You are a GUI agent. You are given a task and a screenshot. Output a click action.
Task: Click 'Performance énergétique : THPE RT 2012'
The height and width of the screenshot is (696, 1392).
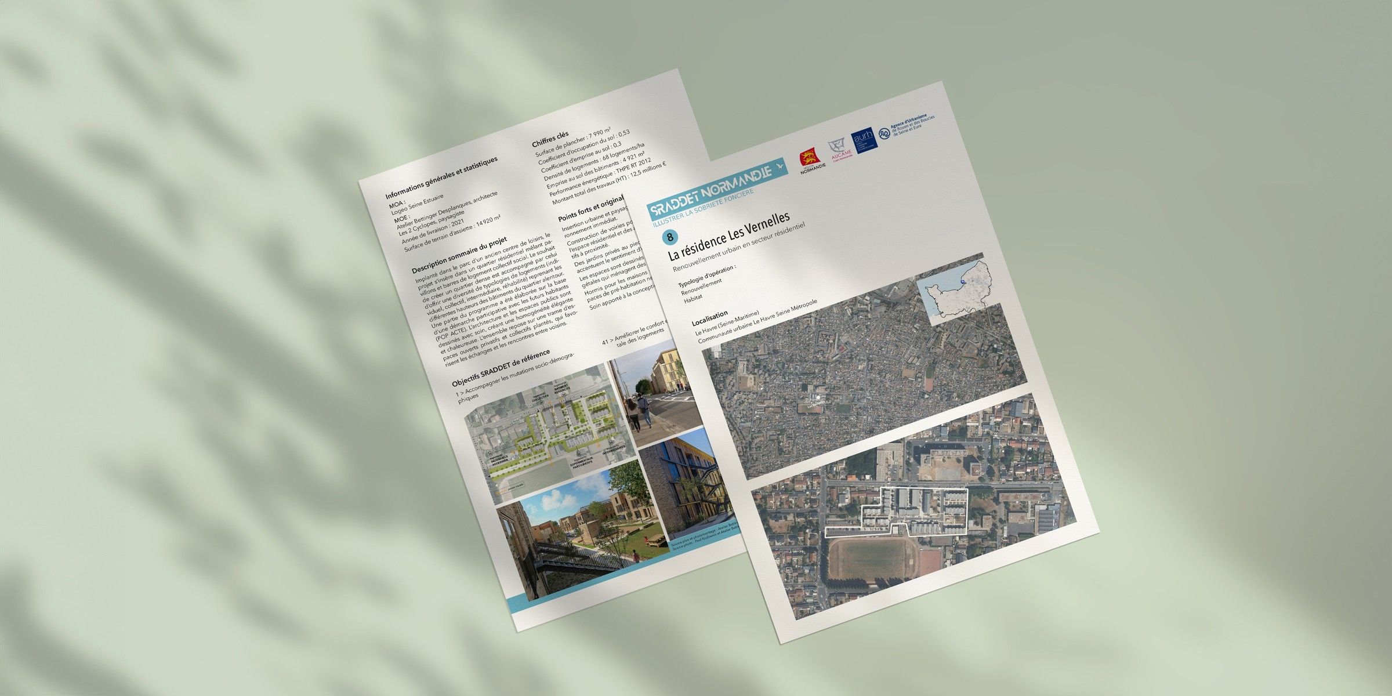601,178
